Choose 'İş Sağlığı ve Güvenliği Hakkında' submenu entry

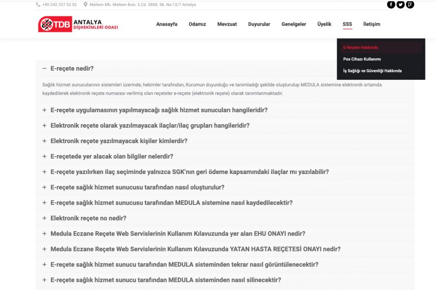[x=372, y=71]
